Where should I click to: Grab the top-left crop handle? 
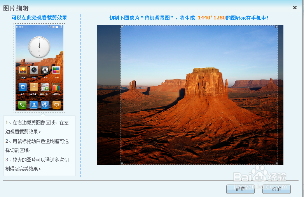pos(122,27)
